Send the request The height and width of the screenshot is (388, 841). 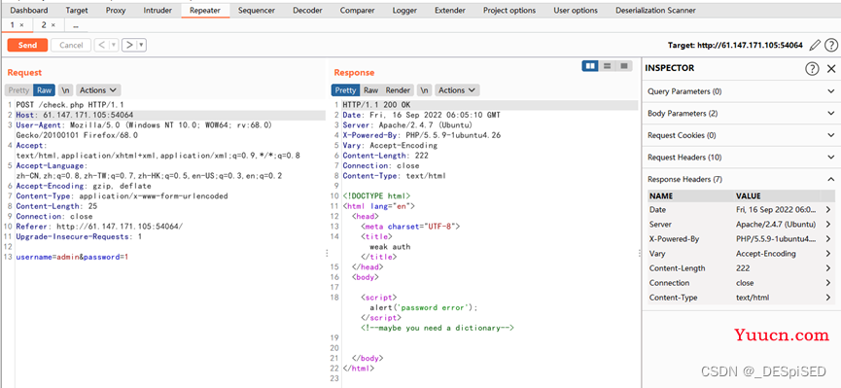[27, 45]
